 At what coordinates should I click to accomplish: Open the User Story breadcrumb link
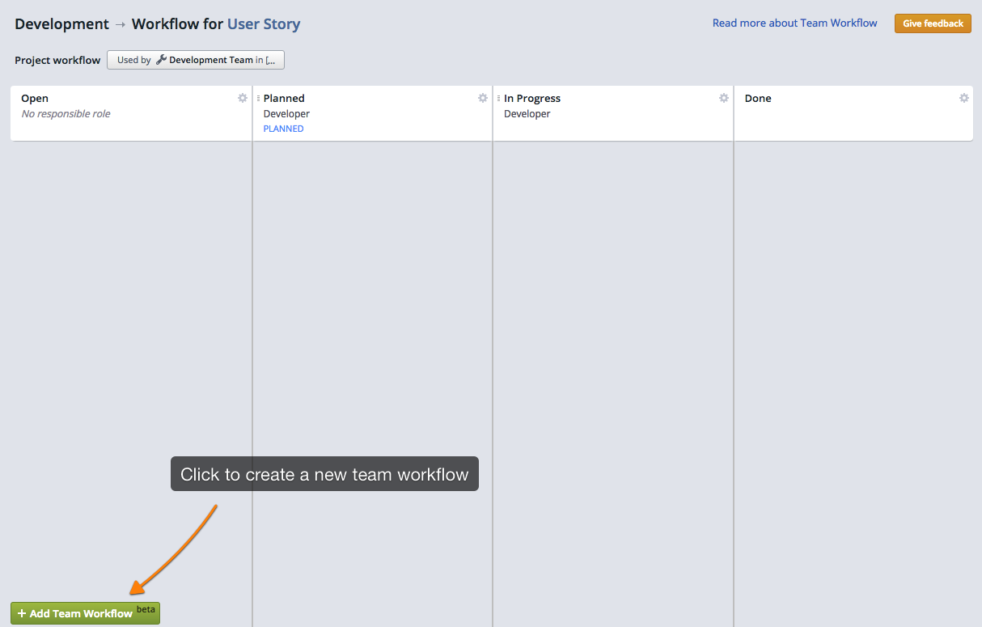tap(263, 23)
